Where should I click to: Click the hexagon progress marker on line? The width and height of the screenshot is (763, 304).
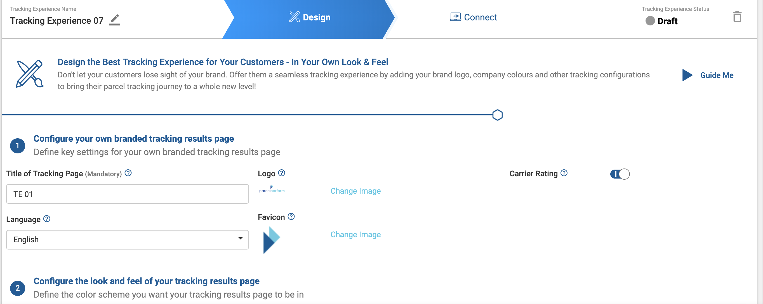click(497, 115)
